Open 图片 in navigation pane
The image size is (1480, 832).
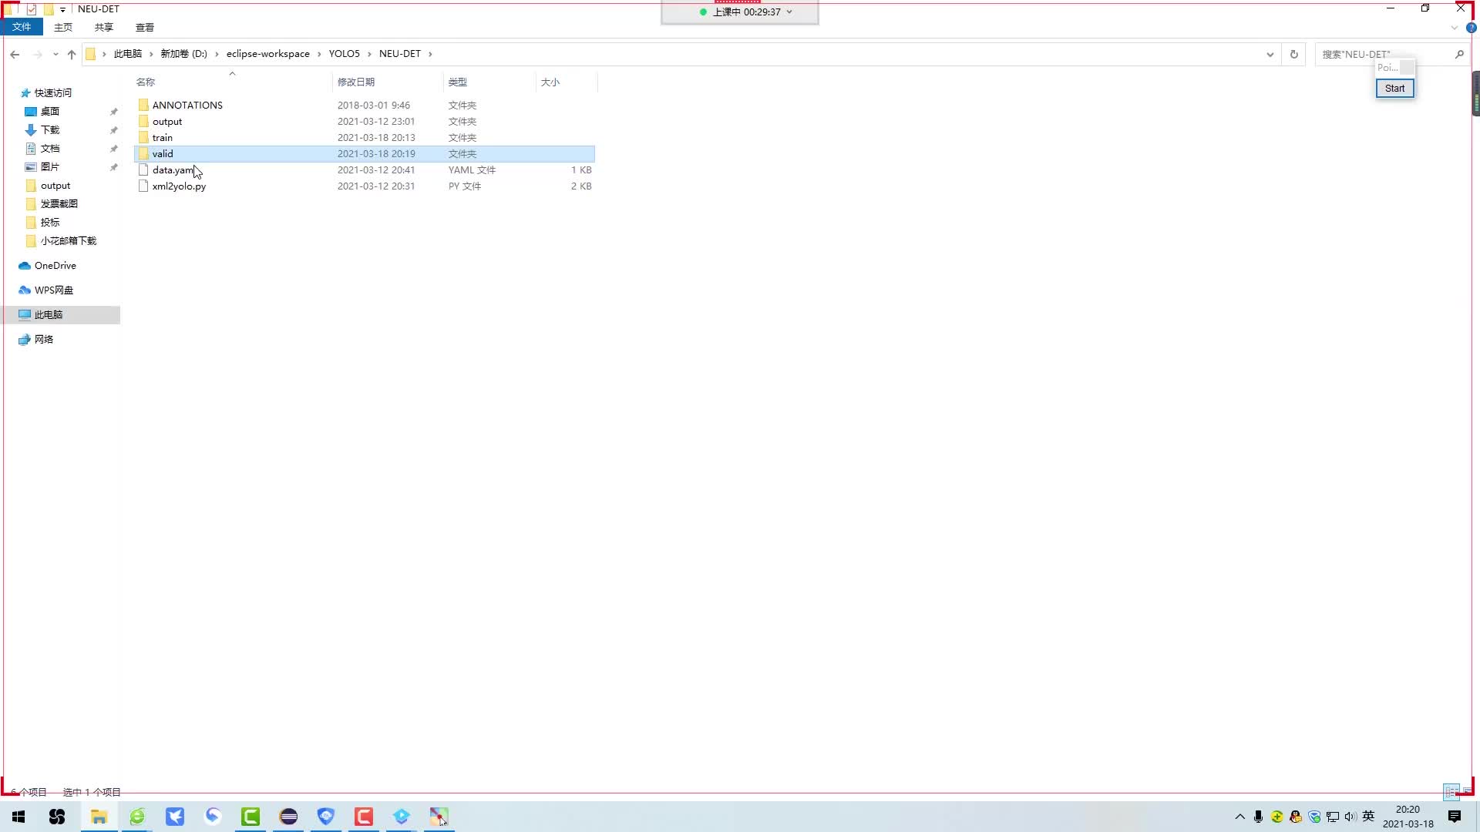coord(50,167)
